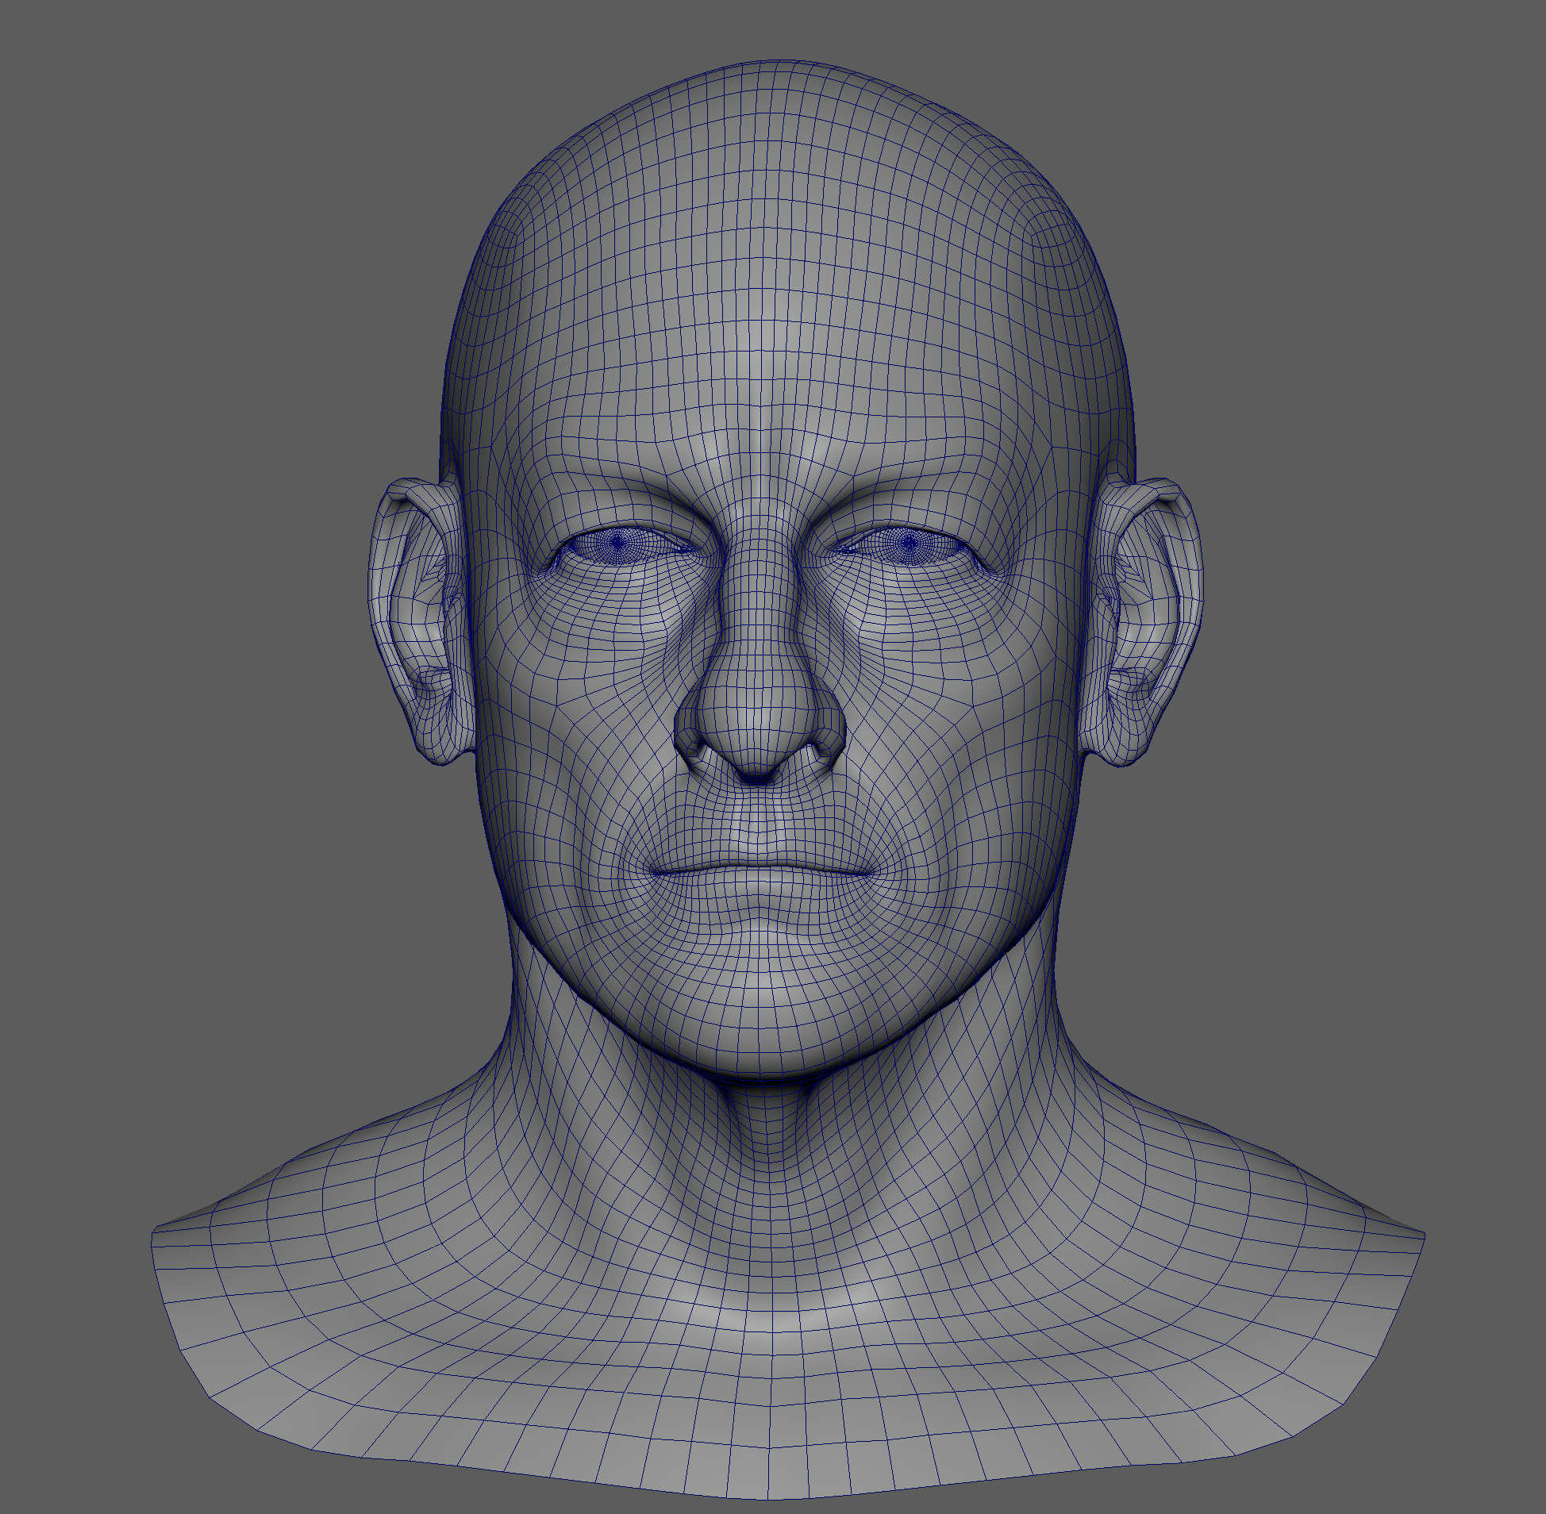Select the center of the closed lips

[762, 866]
